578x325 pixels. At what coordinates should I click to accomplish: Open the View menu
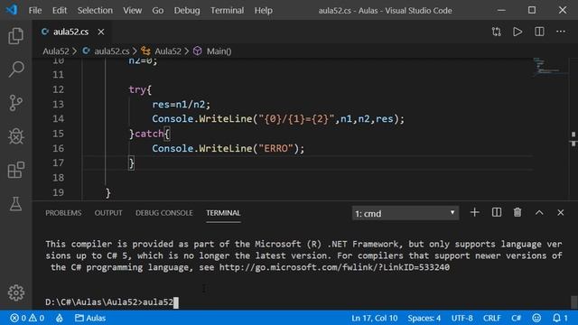point(133,10)
